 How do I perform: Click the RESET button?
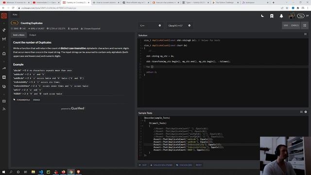click(199, 165)
